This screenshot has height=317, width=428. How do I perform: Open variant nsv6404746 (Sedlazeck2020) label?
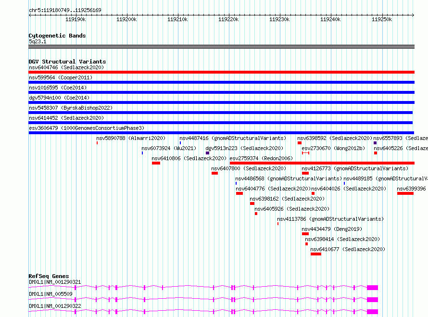click(66, 67)
